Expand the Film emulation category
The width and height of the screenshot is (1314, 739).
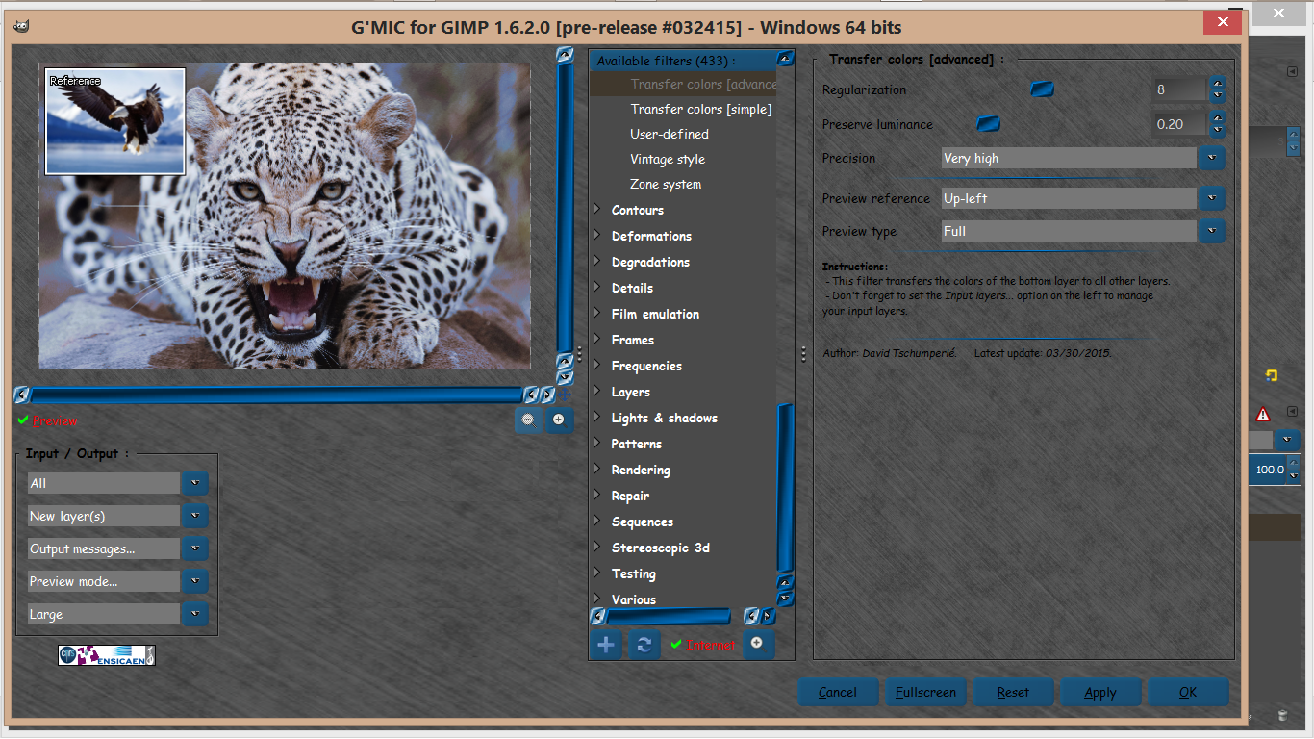point(597,314)
